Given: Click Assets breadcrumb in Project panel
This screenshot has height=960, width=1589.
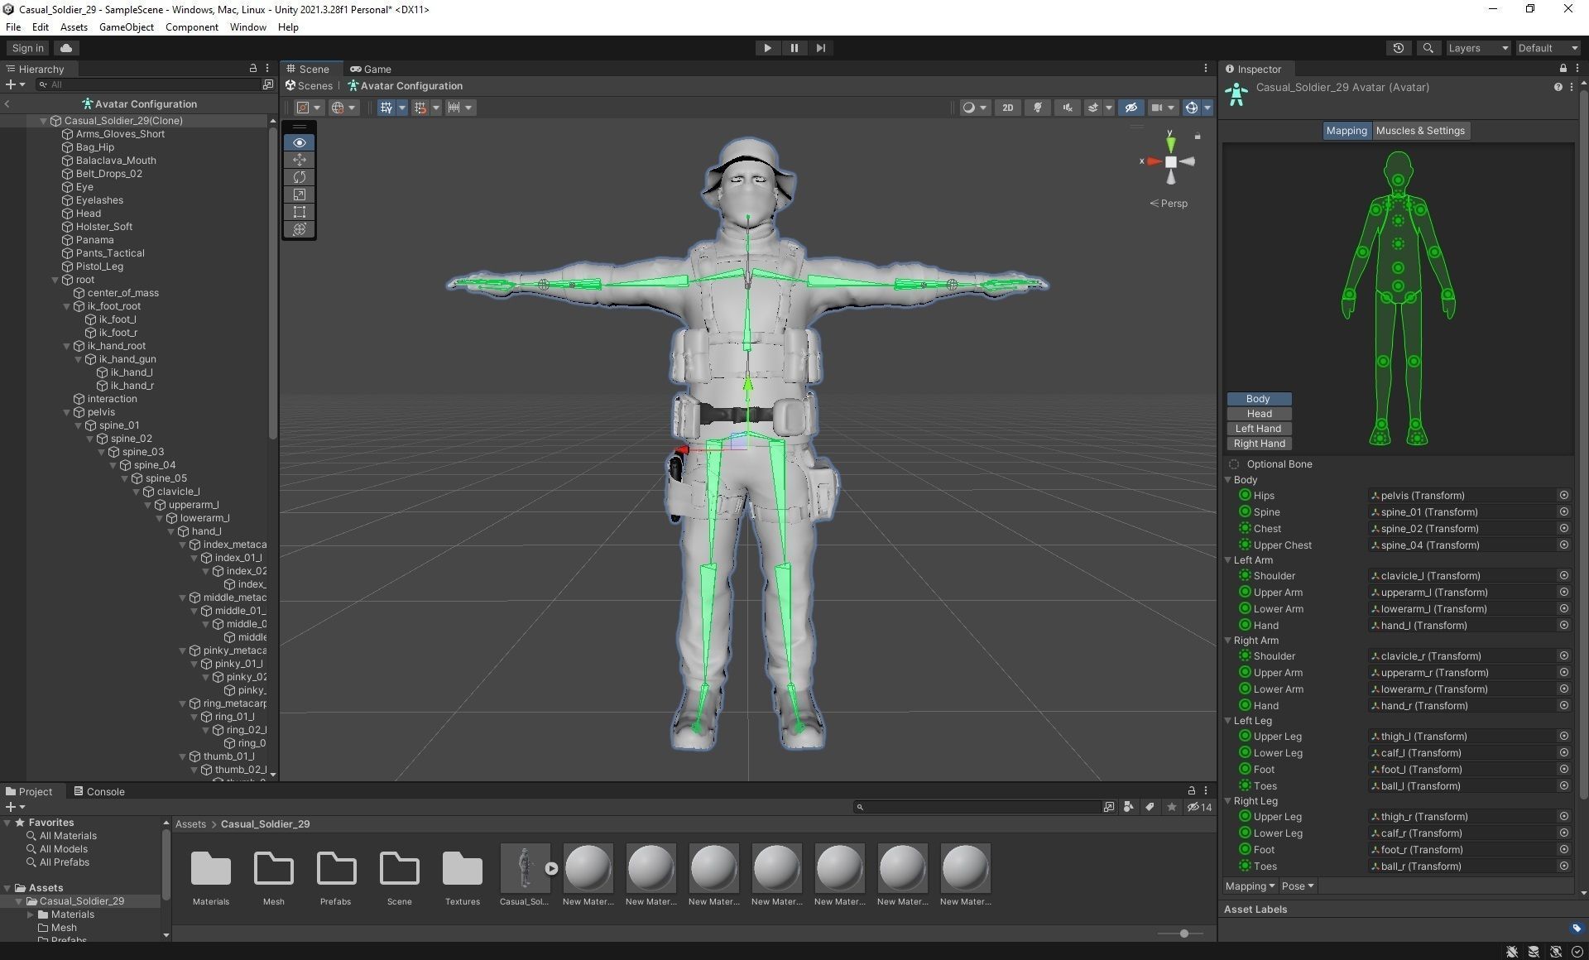Looking at the screenshot, I should 190,824.
